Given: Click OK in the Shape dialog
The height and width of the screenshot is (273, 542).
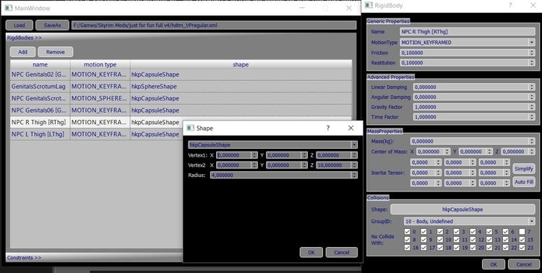Looking at the screenshot, I should tap(311, 252).
